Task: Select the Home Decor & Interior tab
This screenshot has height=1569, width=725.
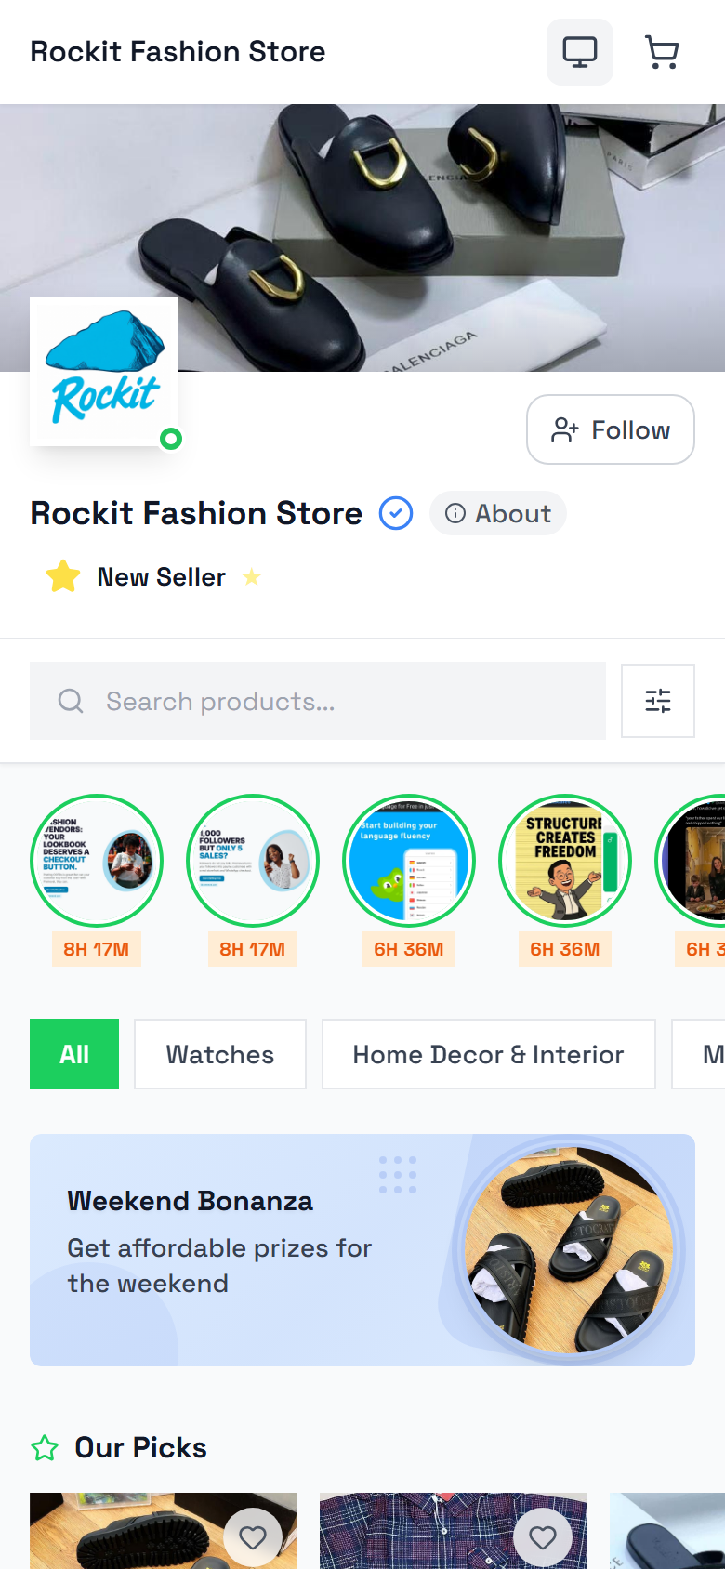Action: (x=488, y=1054)
